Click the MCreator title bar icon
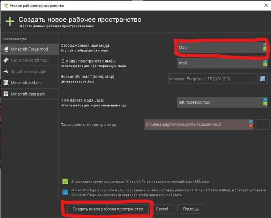 (x=6, y=5)
